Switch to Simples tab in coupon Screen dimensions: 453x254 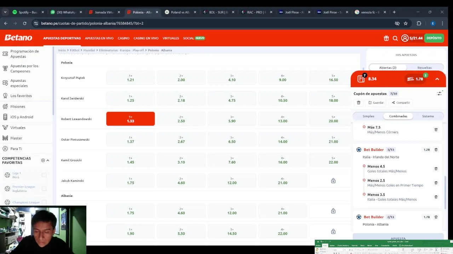point(368,116)
